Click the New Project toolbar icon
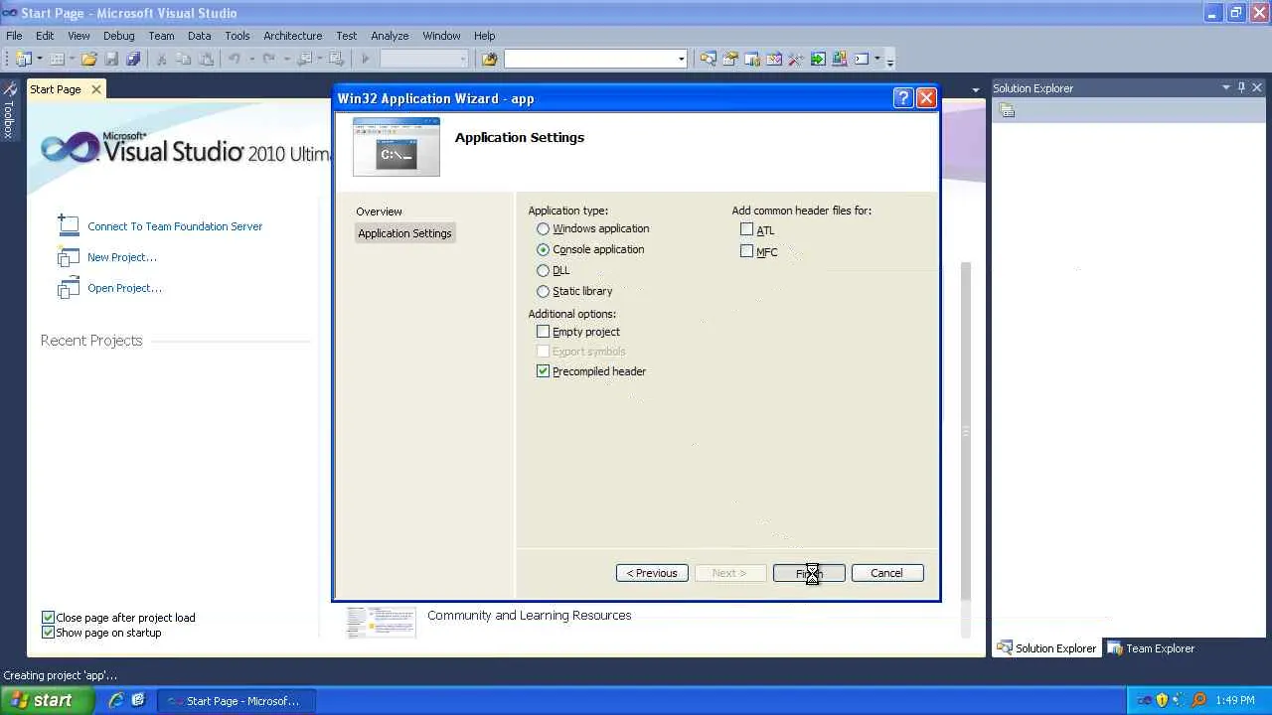 23,59
